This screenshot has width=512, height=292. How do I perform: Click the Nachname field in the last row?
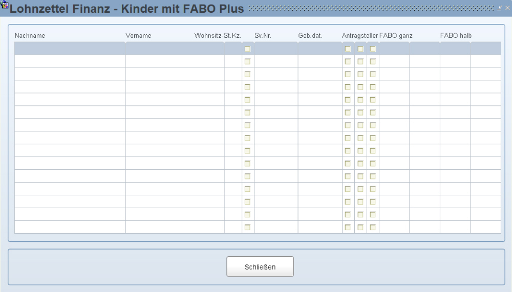[70, 227]
